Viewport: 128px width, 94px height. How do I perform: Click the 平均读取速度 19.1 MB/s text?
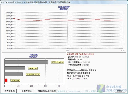coord(79,65)
